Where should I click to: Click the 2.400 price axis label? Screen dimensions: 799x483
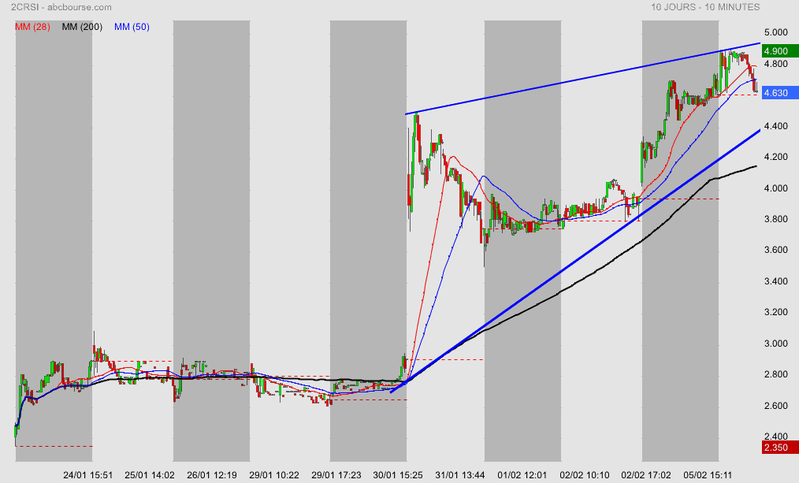pos(776,437)
